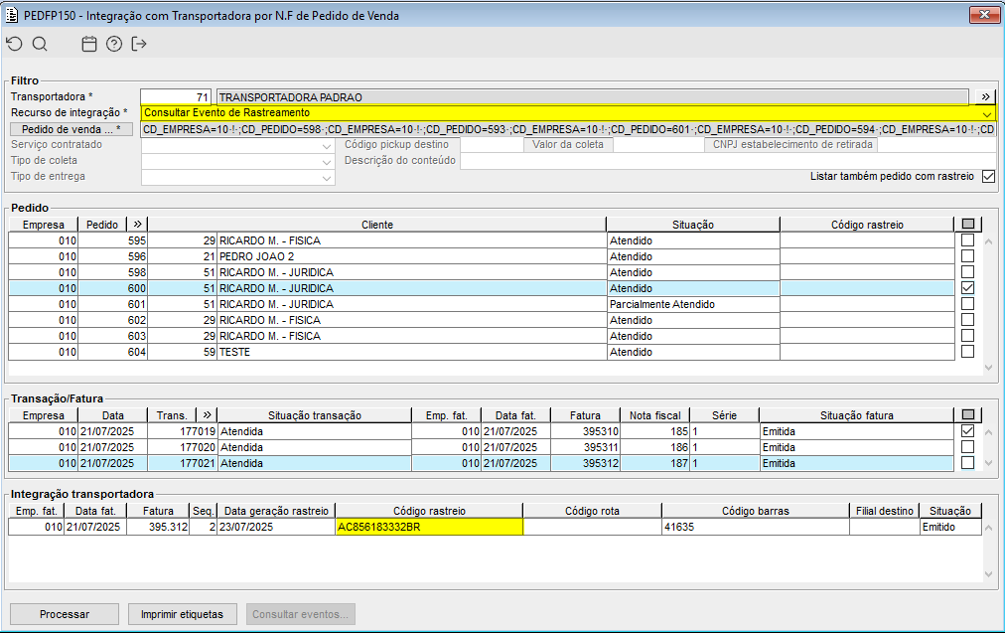Click the Transportadora code input field

tap(176, 97)
